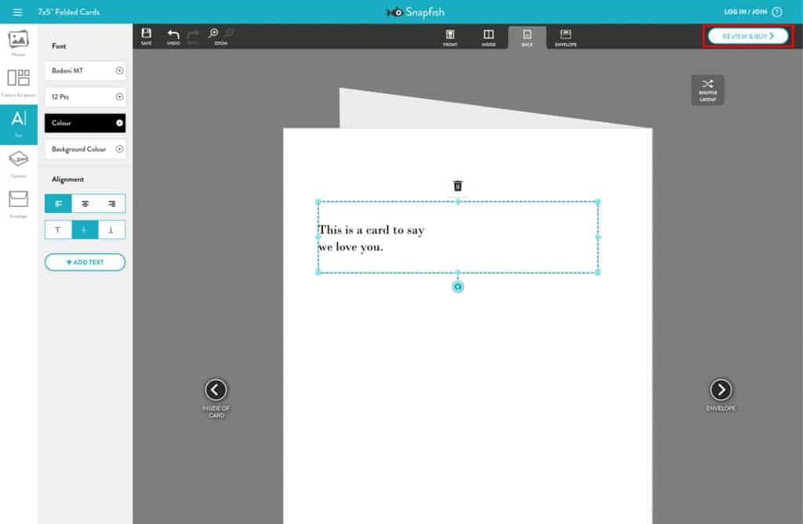The width and height of the screenshot is (803, 524).
Task: Undo the last action
Action: point(173,36)
